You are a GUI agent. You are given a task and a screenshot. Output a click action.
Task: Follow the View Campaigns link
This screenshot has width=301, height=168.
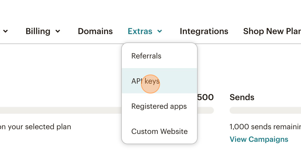pos(259,139)
